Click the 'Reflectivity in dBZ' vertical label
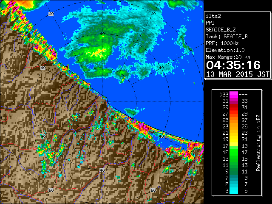 click(x=258, y=143)
